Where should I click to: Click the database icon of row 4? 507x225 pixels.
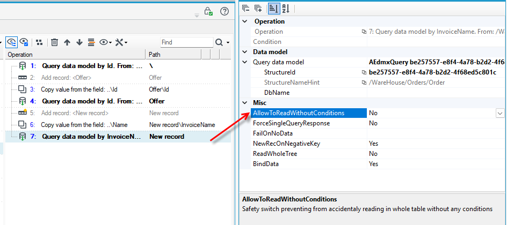[x=23, y=101]
